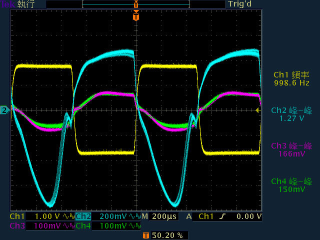The height and width of the screenshot is (240, 320).
Task: Click the yellow trigger level arrow at right edge
Action: coord(258,110)
